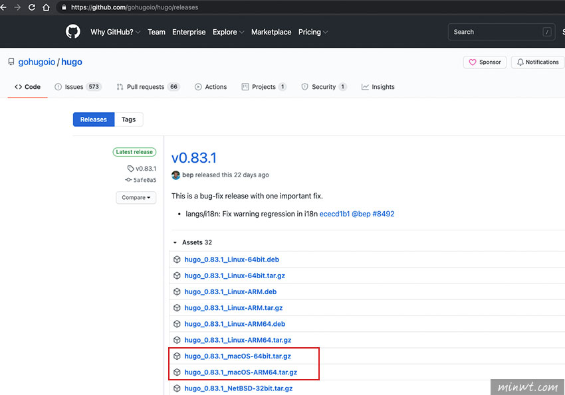Click the package icon for Linux-ARM.tar.gz
The width and height of the screenshot is (565, 395).
tap(177, 308)
